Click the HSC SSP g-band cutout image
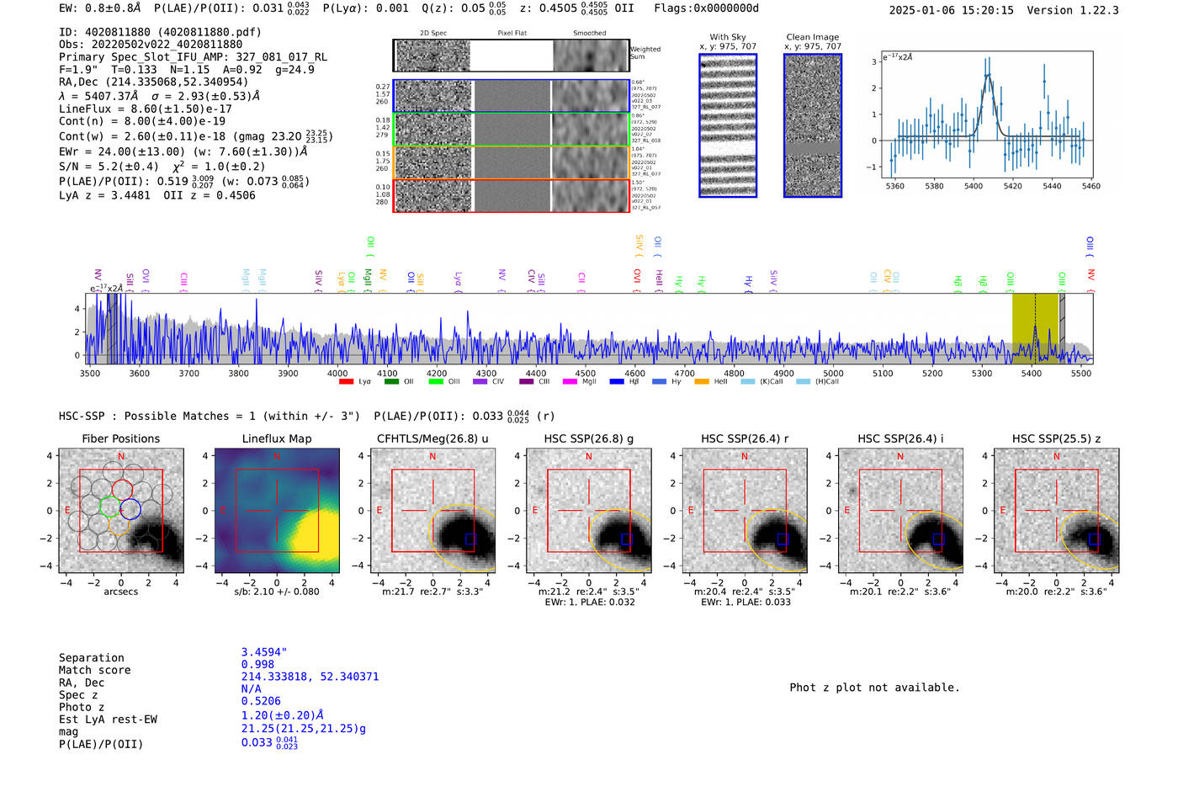The height and width of the screenshot is (802, 1178). coord(588,510)
